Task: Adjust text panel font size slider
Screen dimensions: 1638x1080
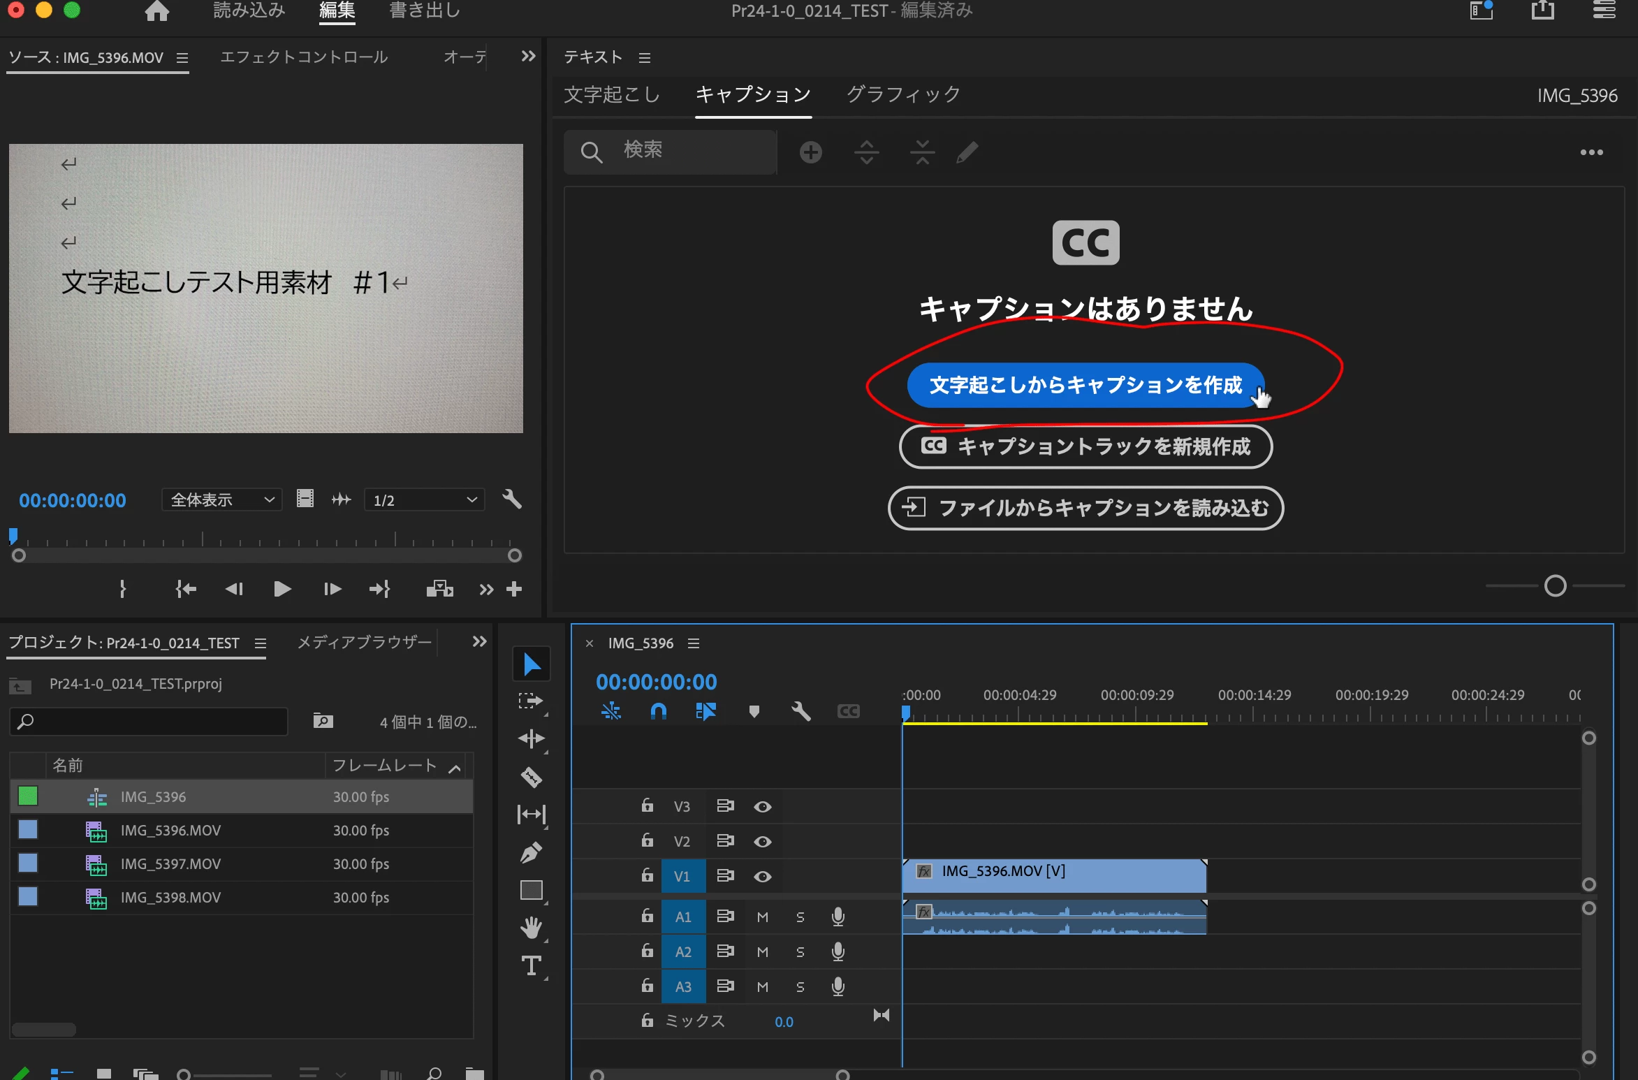Action: [1555, 585]
